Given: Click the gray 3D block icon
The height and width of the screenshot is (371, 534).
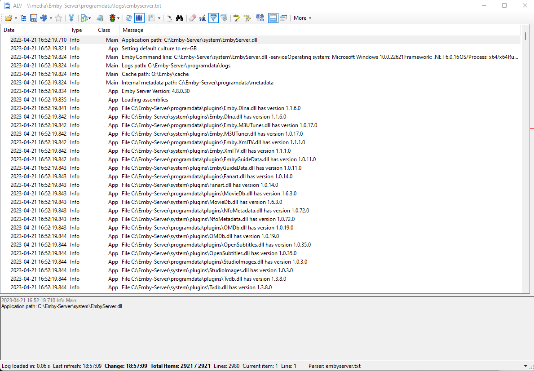Looking at the screenshot, I should tap(100, 18).
